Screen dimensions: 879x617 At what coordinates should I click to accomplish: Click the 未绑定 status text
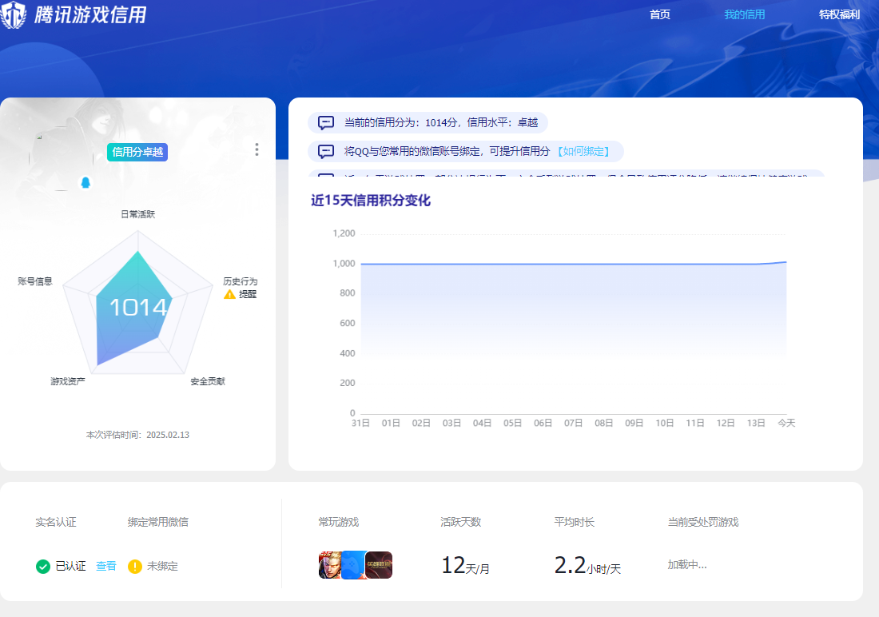162,567
